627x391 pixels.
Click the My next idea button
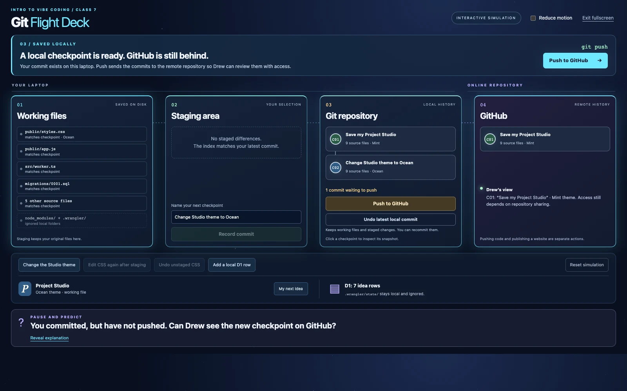291,289
